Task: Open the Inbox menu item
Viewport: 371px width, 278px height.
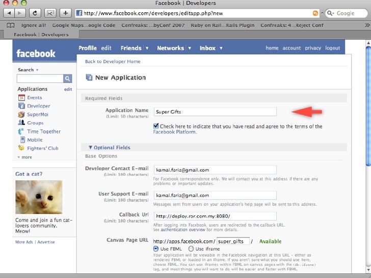Action: (x=207, y=48)
